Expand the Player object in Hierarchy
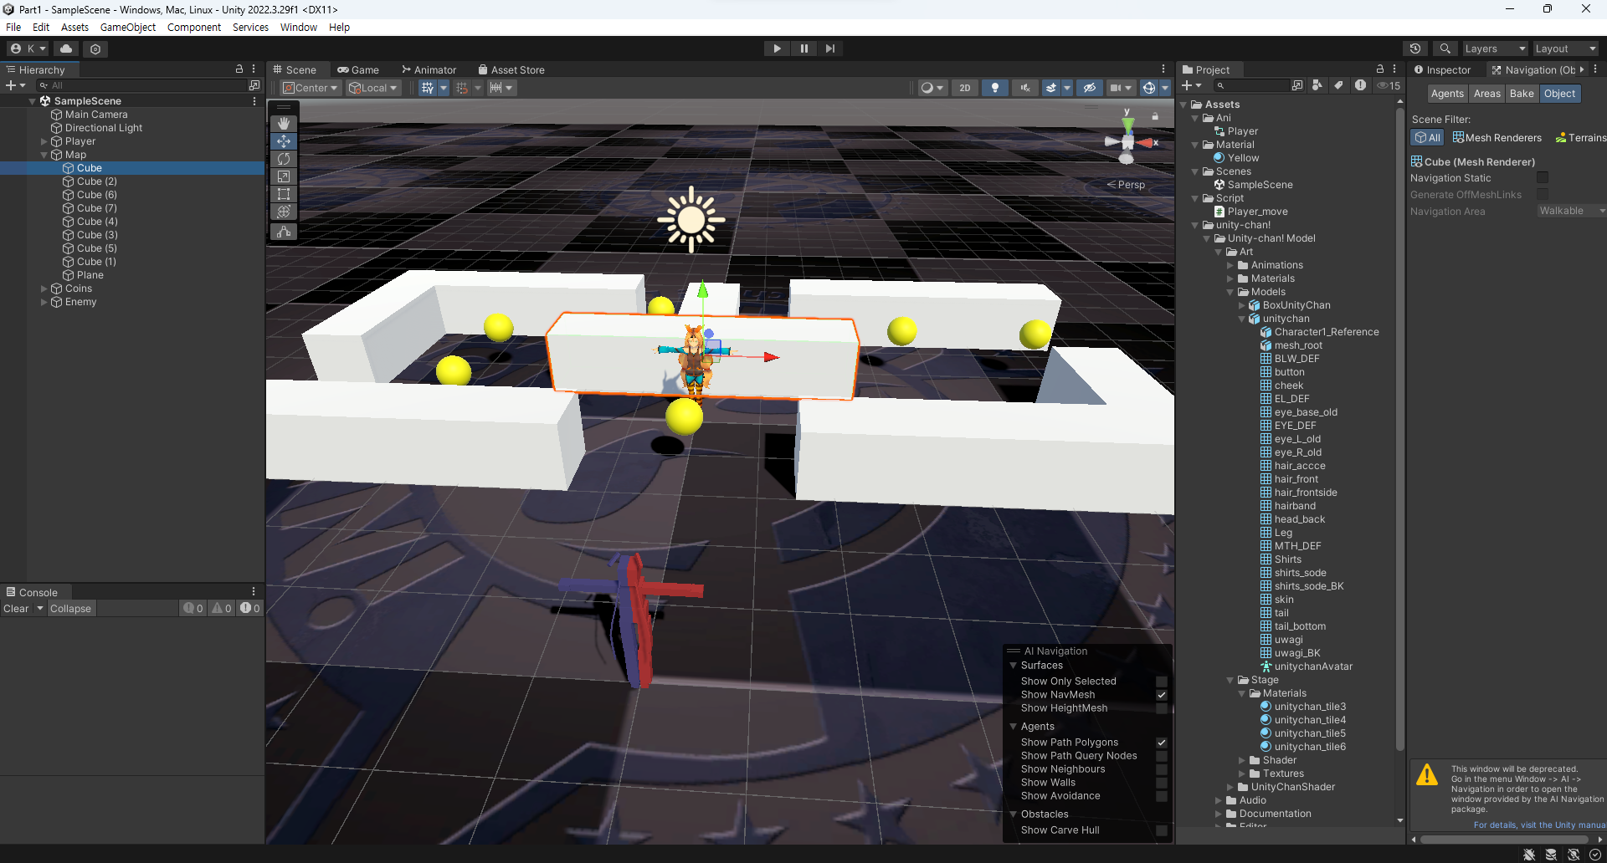Image resolution: width=1607 pixels, height=863 pixels. (44, 141)
